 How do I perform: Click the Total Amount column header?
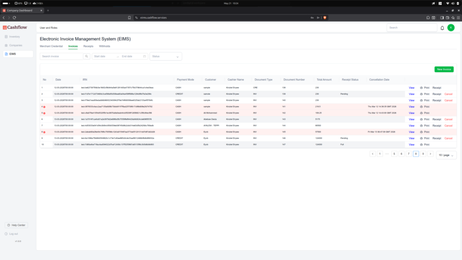pyautogui.click(x=324, y=80)
